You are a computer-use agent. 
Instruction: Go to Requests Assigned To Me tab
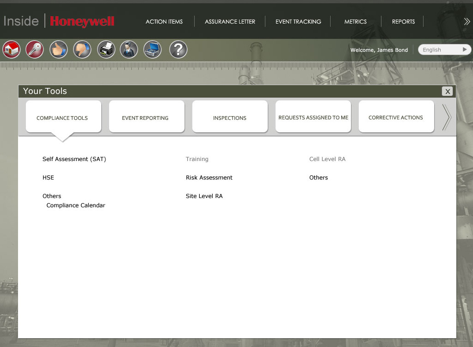tap(313, 118)
